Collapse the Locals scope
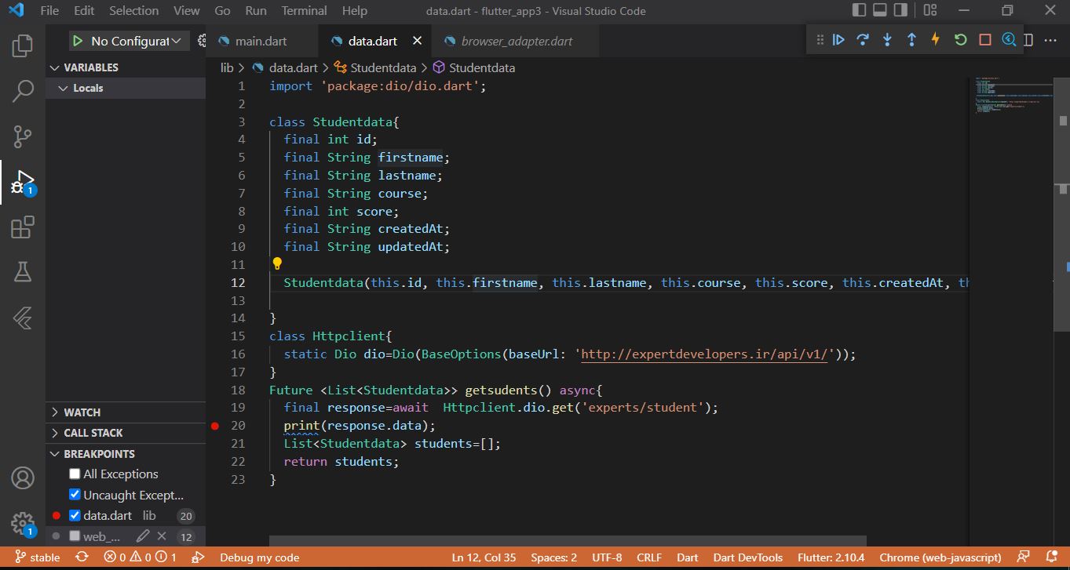1070x570 pixels. pyautogui.click(x=126, y=88)
